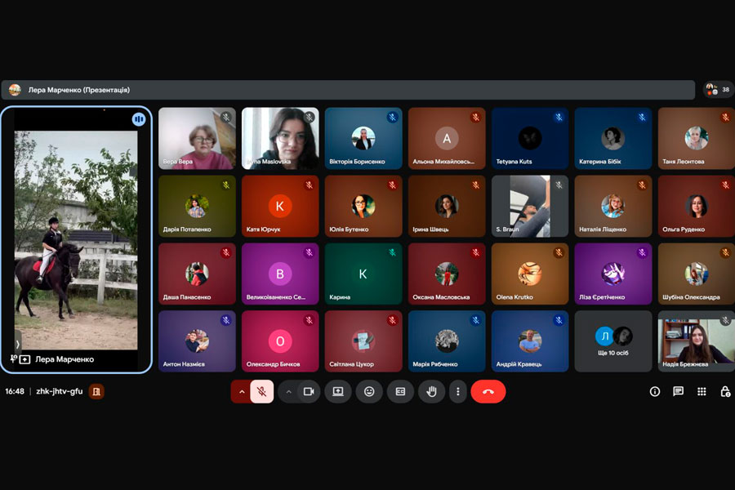Open the Ще 10 осіб overflow tile
The image size is (735, 490).
point(613,341)
